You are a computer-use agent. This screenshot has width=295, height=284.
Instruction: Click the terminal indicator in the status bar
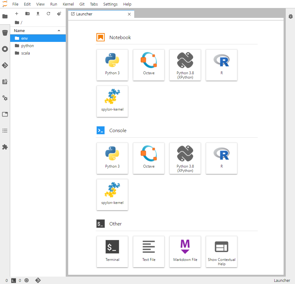[13, 280]
